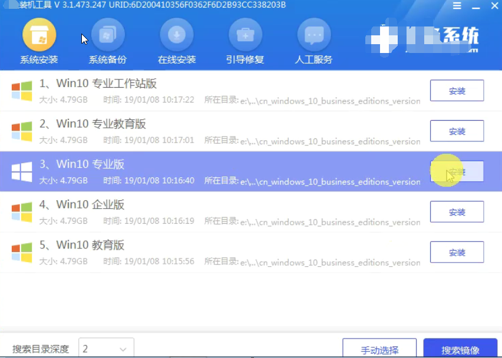Click time text "19/01/08 10:15:56"
Viewport: 502px width, 358px height.
click(x=159, y=261)
